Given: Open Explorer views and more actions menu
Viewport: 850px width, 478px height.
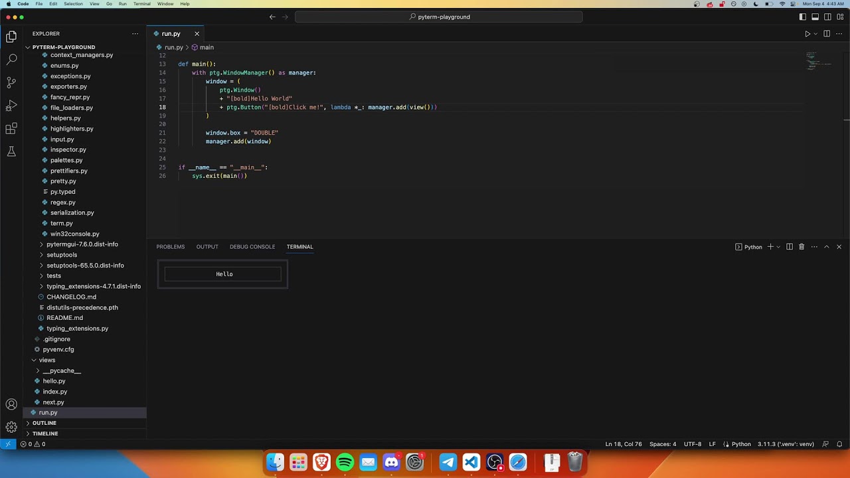Looking at the screenshot, I should pos(135,34).
